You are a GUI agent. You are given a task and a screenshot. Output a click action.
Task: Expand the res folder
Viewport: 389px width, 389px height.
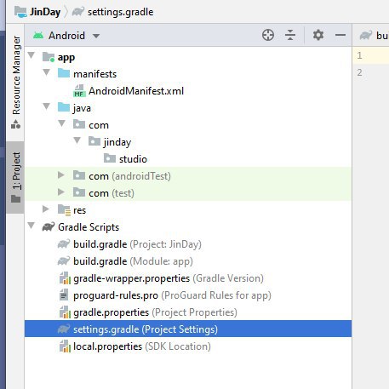46,209
